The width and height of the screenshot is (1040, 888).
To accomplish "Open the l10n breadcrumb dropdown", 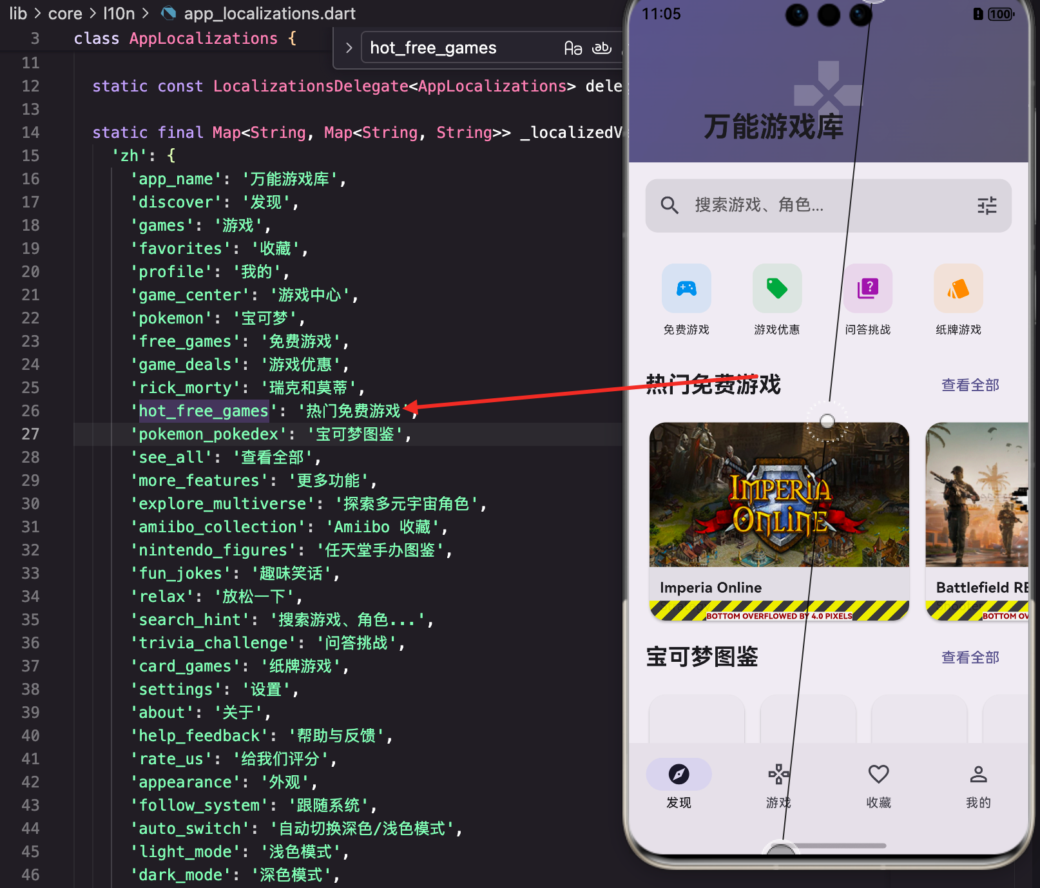I will (x=119, y=13).
